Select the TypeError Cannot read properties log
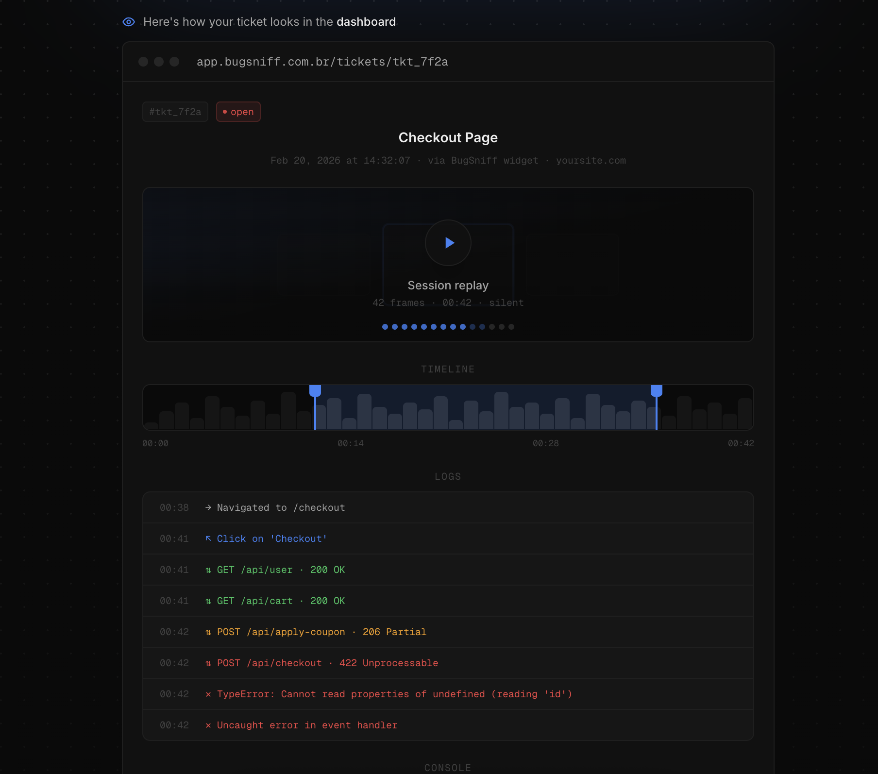Image resolution: width=878 pixels, height=774 pixels. pyautogui.click(x=448, y=694)
